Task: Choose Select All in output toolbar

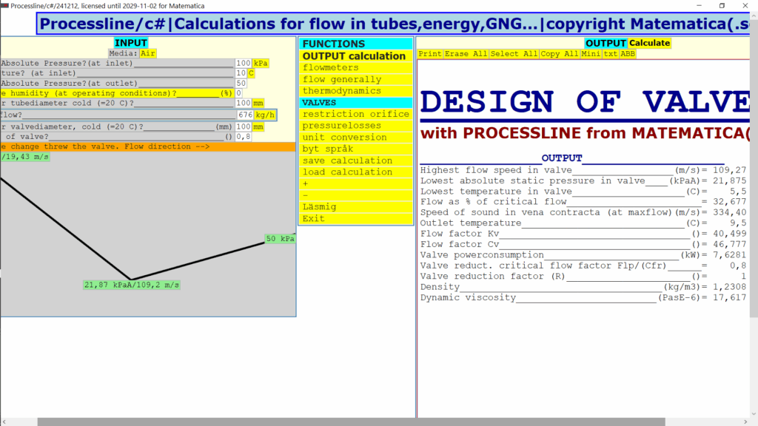Action: (514, 54)
